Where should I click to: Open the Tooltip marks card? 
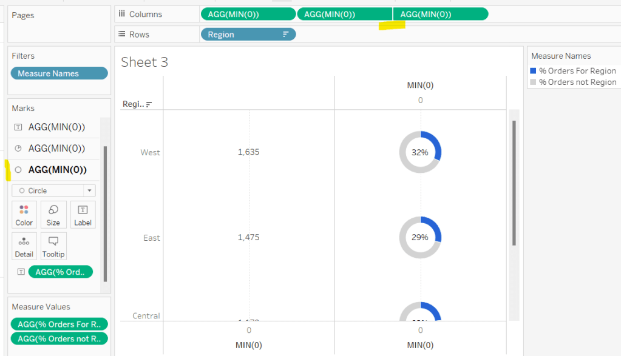[x=53, y=246]
